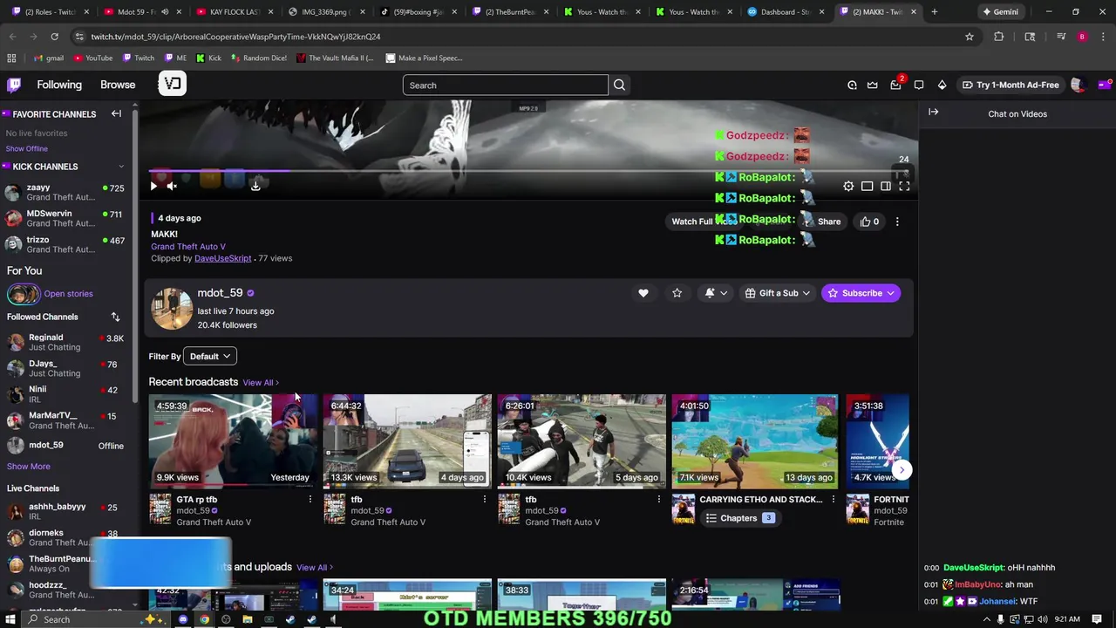Open Reginald channel in sidebar

[65, 342]
